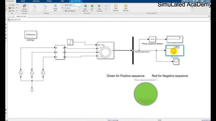Select the asynchronous machine block

[105, 50]
